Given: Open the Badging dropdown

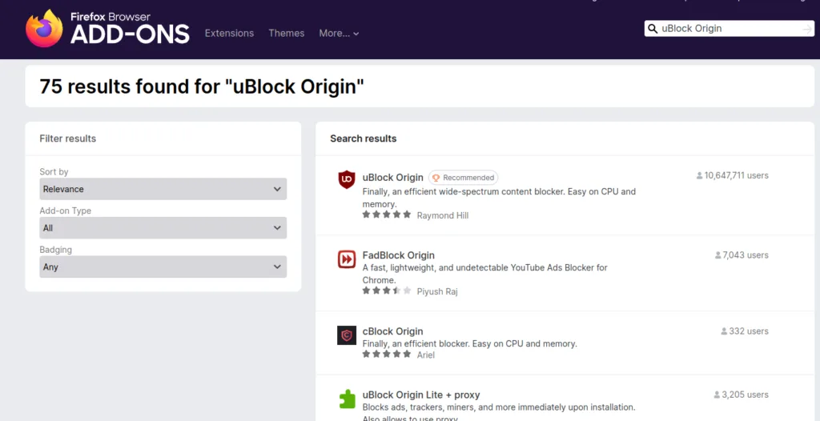Looking at the screenshot, I should (163, 267).
